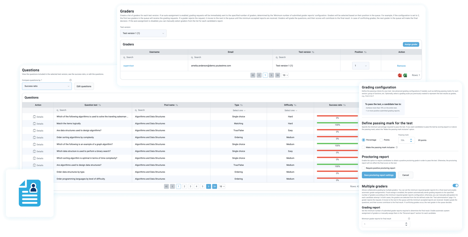Export graders list to PDF
Screen dimensions: 468x237
(400, 75)
